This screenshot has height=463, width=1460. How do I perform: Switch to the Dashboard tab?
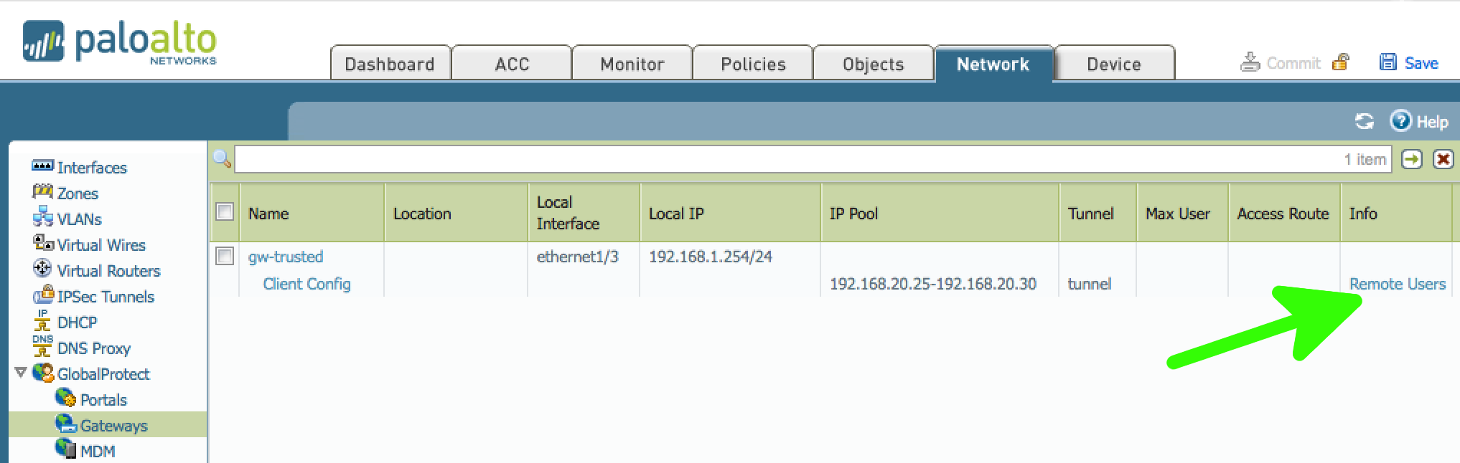(390, 64)
